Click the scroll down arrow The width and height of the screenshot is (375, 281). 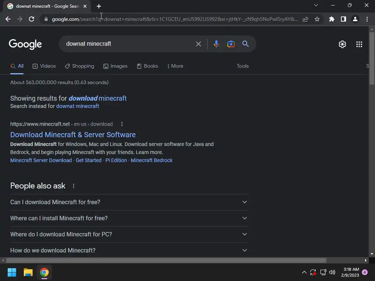pyautogui.click(x=372, y=254)
